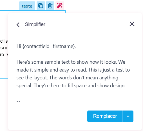Click the background text fragment 're. V'
This screenshot has width=143, height=131.
click(4, 55)
